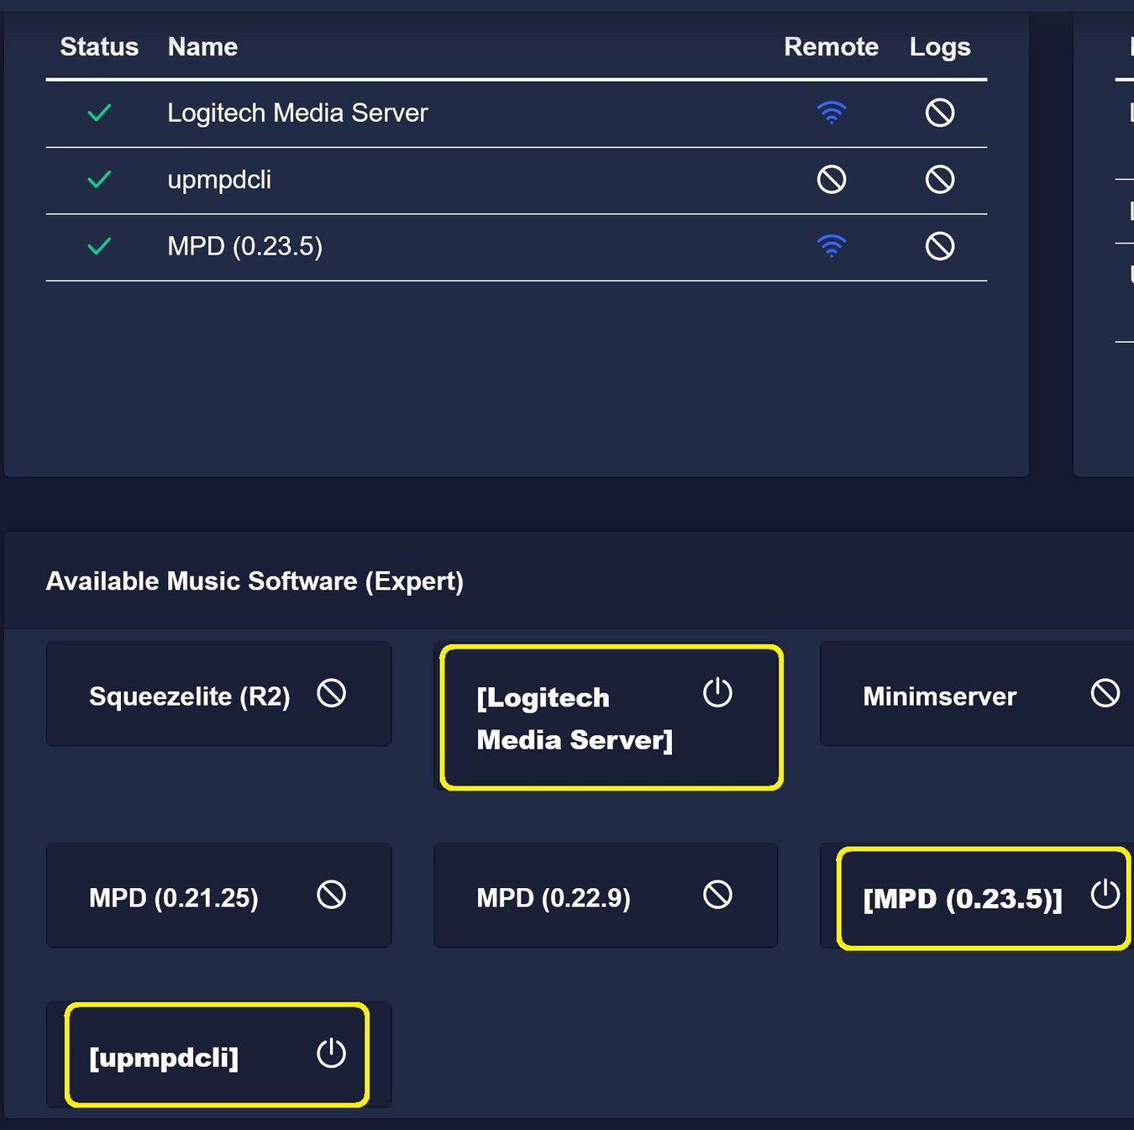1134x1130 pixels.
Task: Click disabled icon on Minimserver card
Action: pyautogui.click(x=1105, y=694)
